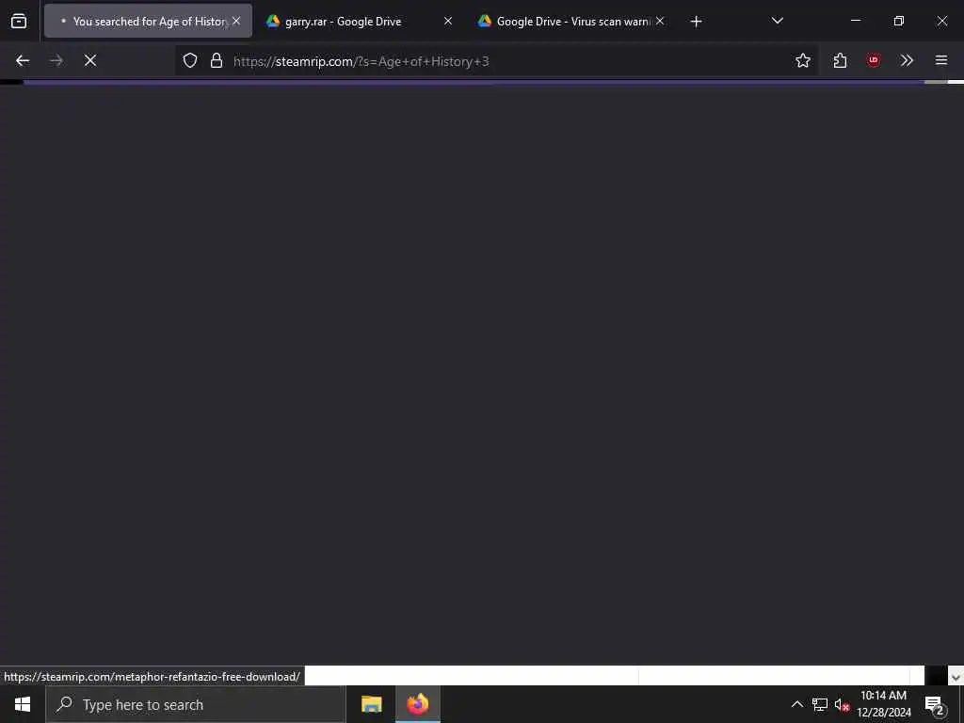Restore down the Firefox window
The height and width of the screenshot is (723, 964).
click(899, 21)
